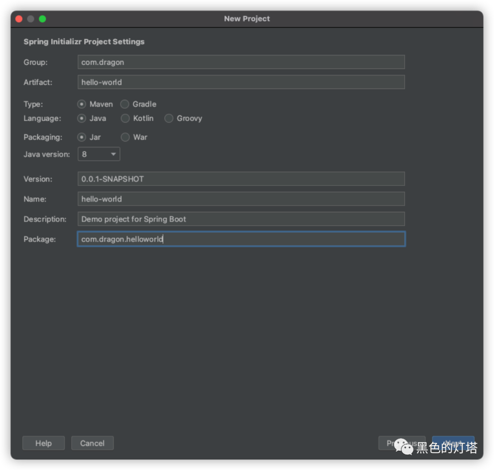
Task: Click the green zoom button in the title bar
Action: pos(43,19)
